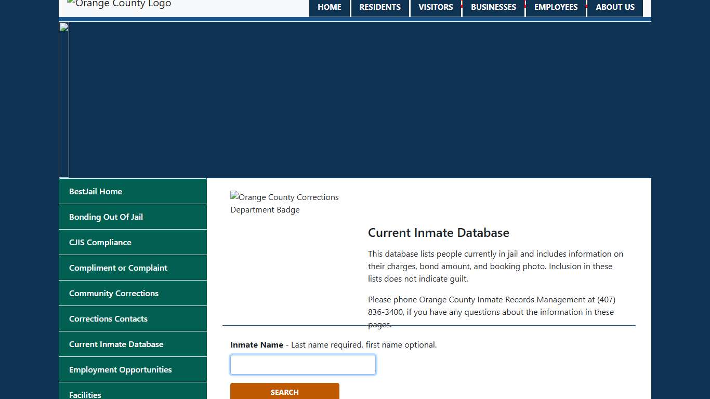Go to Facilities in sidebar
Viewport: 710px width, 399px height.
[85, 394]
